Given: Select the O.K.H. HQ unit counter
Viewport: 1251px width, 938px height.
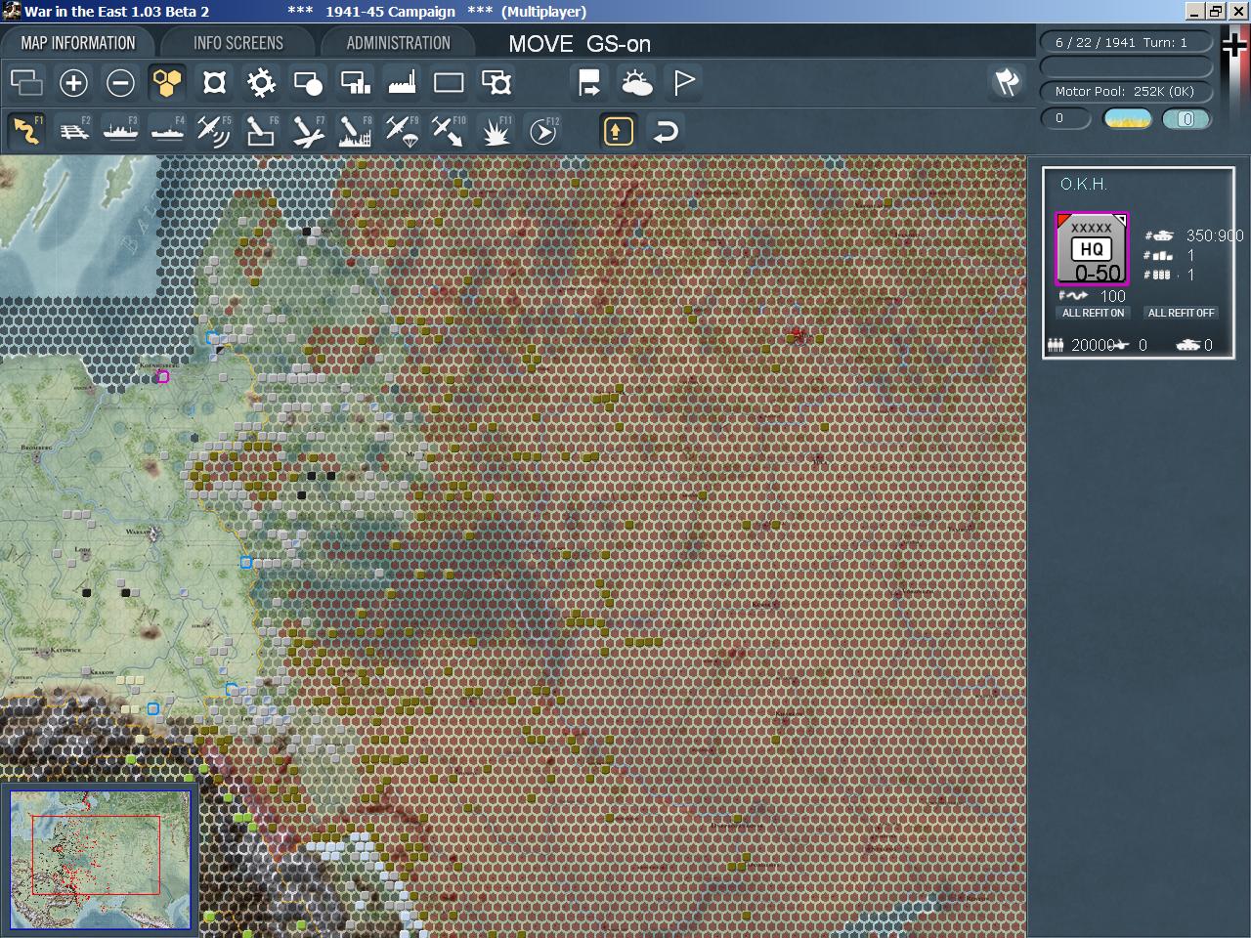Looking at the screenshot, I should (x=1092, y=248).
